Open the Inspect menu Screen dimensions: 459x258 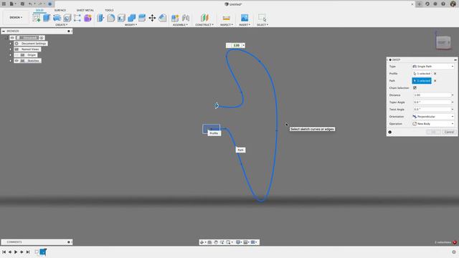tap(227, 25)
